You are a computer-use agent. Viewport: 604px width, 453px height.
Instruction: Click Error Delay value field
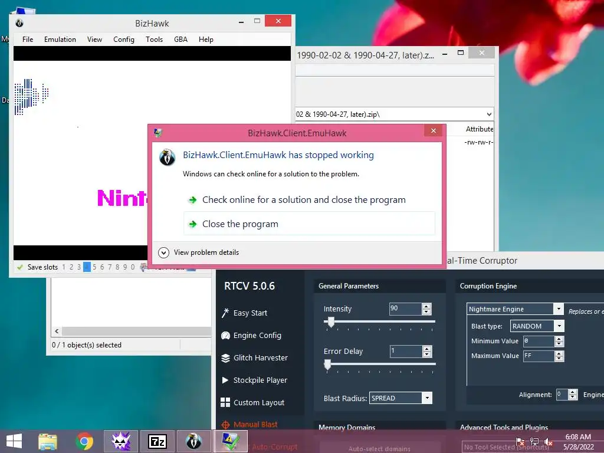point(406,351)
